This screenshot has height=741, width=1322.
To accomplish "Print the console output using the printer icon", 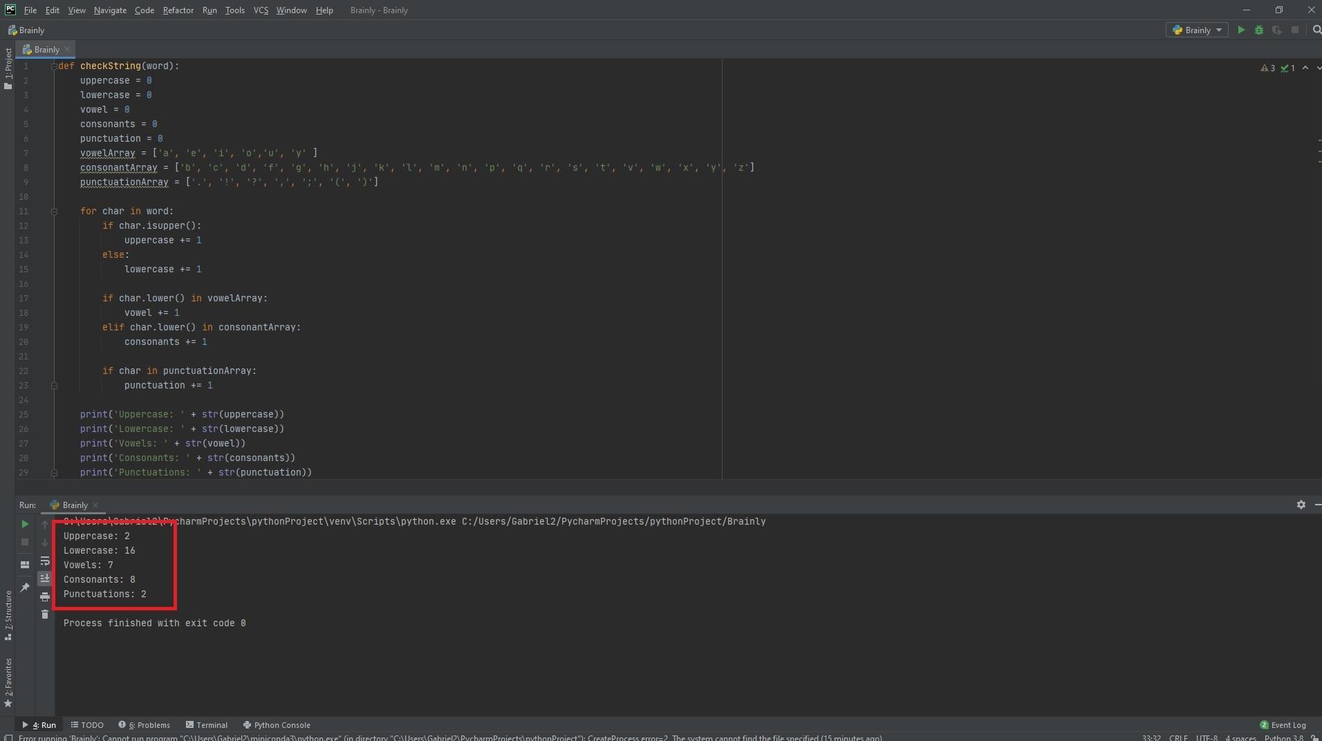I will 45,596.
